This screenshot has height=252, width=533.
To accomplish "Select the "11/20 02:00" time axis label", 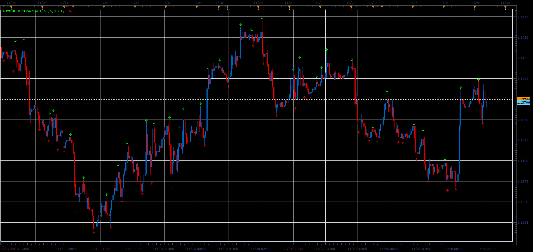I will click(260, 249).
